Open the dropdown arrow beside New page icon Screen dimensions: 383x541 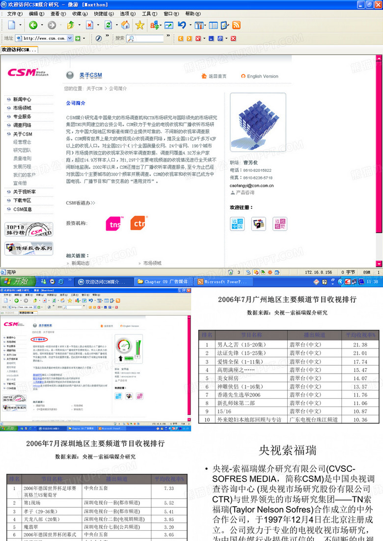click(20, 25)
